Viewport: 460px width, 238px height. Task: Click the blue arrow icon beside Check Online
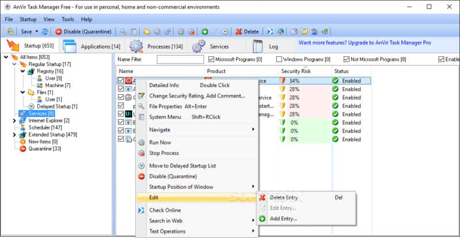click(x=141, y=210)
